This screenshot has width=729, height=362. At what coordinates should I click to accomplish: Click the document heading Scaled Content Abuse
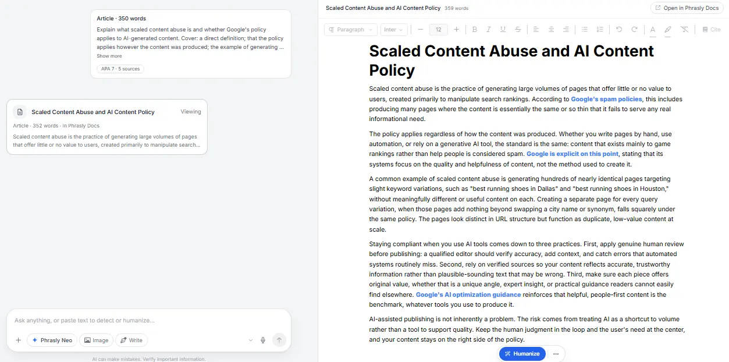click(x=511, y=61)
